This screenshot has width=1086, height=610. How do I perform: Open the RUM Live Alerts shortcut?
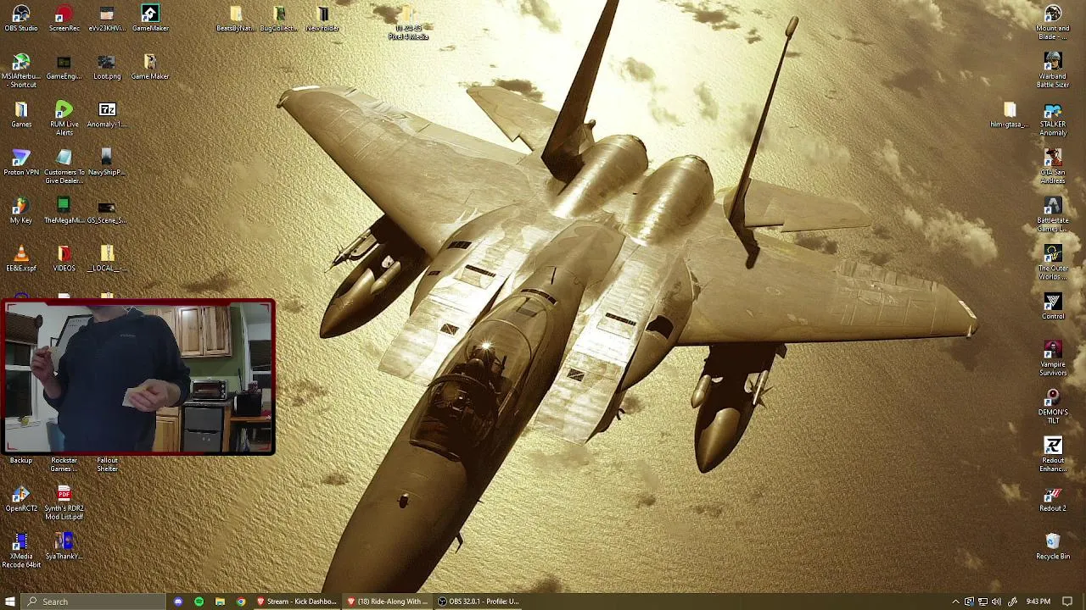(64, 119)
